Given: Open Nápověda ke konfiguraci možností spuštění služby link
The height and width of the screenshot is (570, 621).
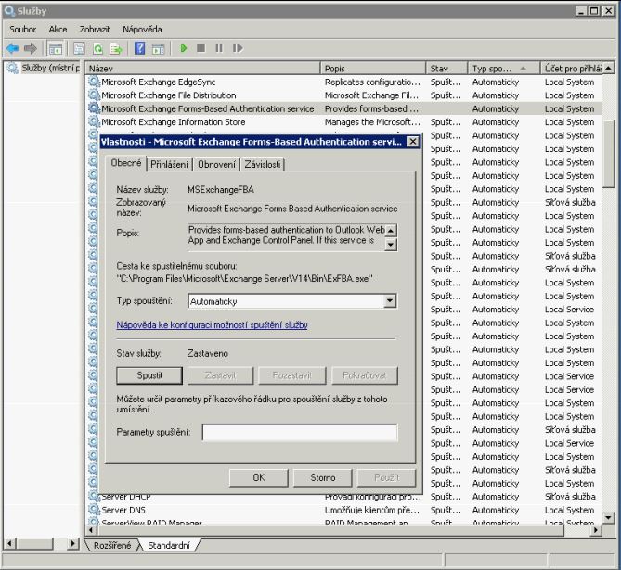Looking at the screenshot, I should [212, 324].
